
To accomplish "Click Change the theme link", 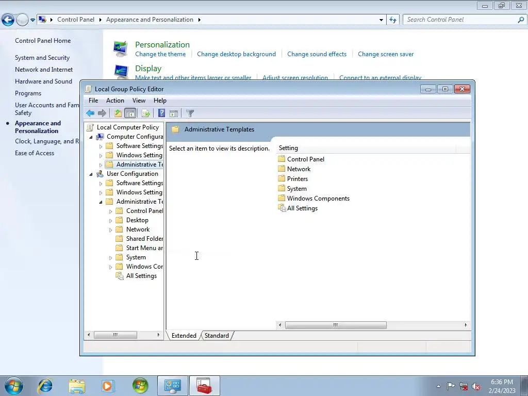I will point(160,54).
